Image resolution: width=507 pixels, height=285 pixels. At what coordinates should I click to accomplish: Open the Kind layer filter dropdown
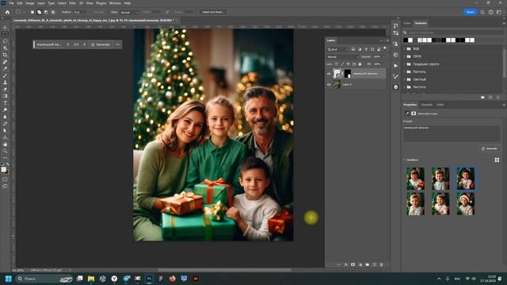(x=337, y=49)
